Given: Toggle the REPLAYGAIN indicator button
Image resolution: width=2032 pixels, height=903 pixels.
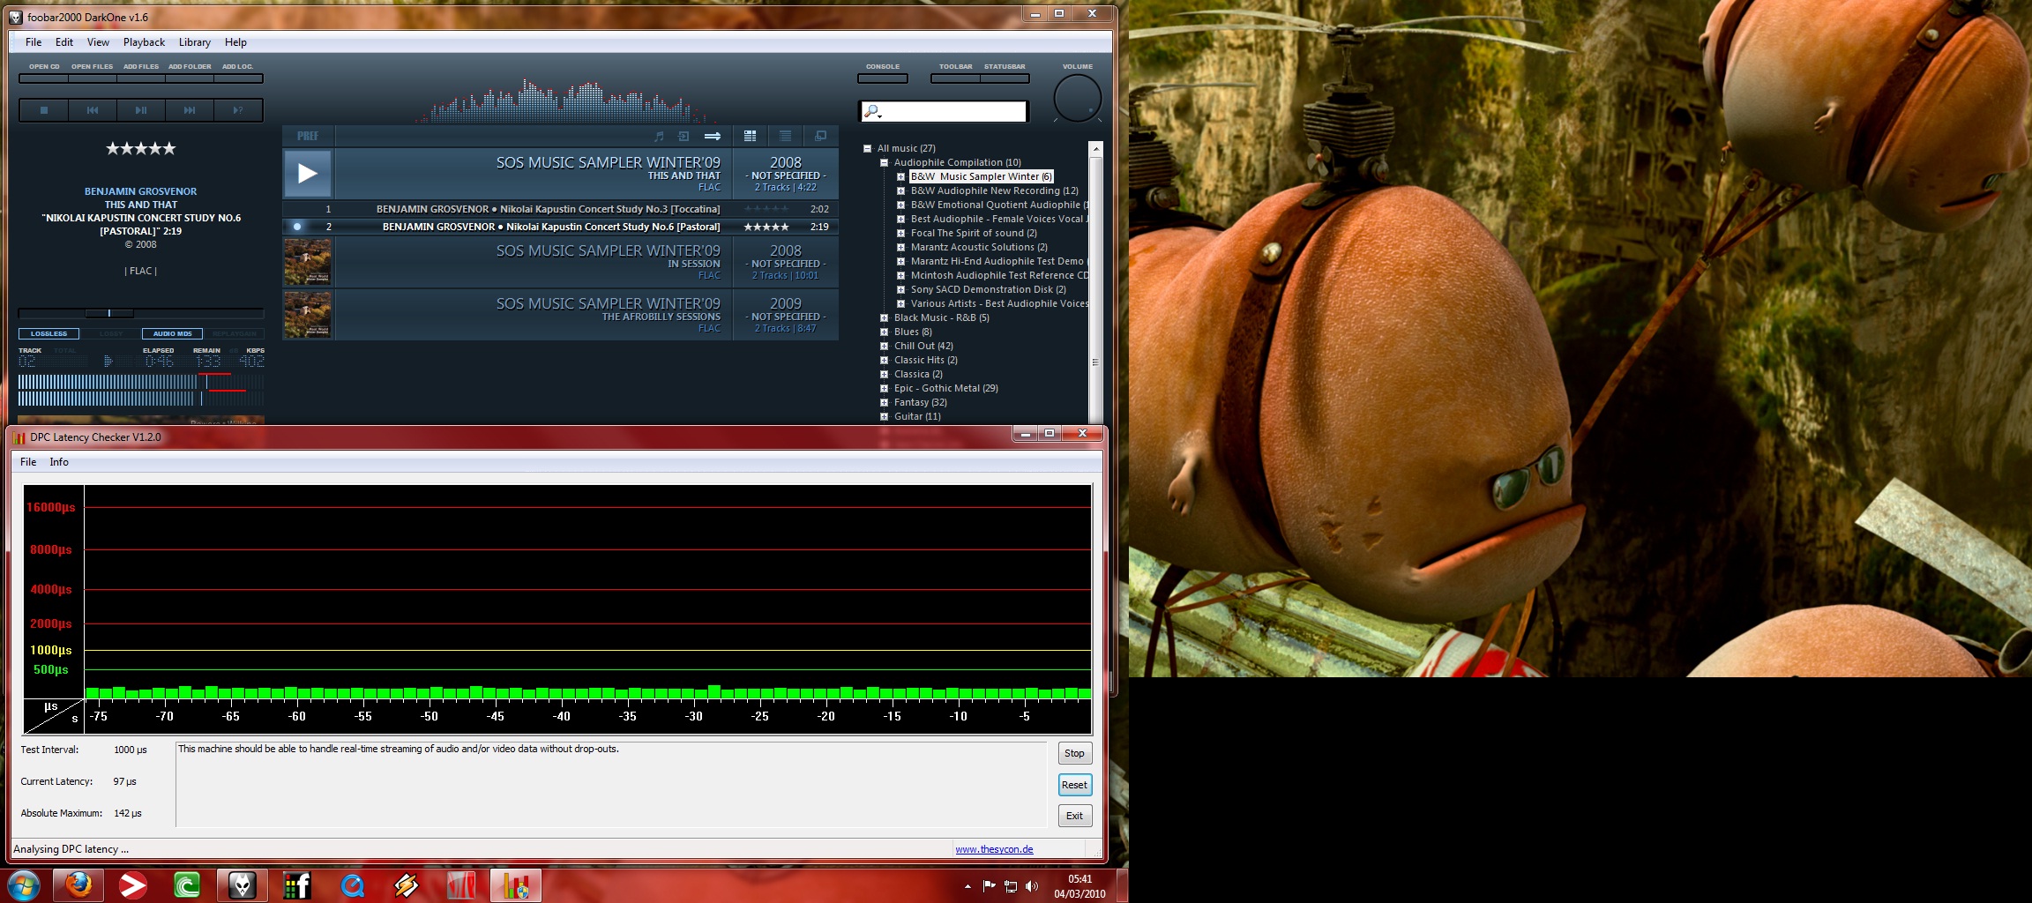Looking at the screenshot, I should (235, 333).
